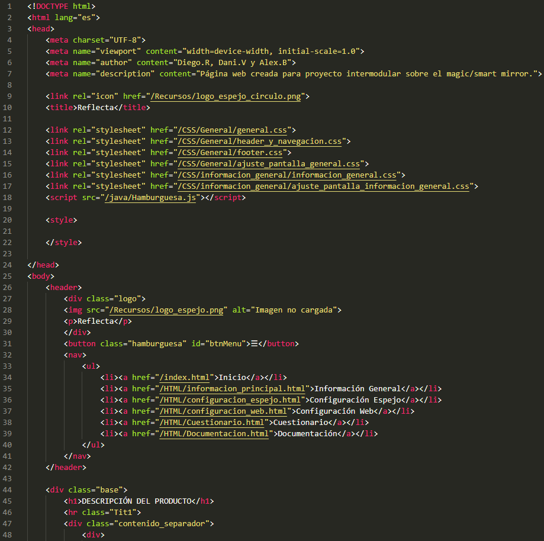Click link text Documentación on line 39
Image resolution: width=544 pixels, height=541 pixels.
[x=307, y=434]
